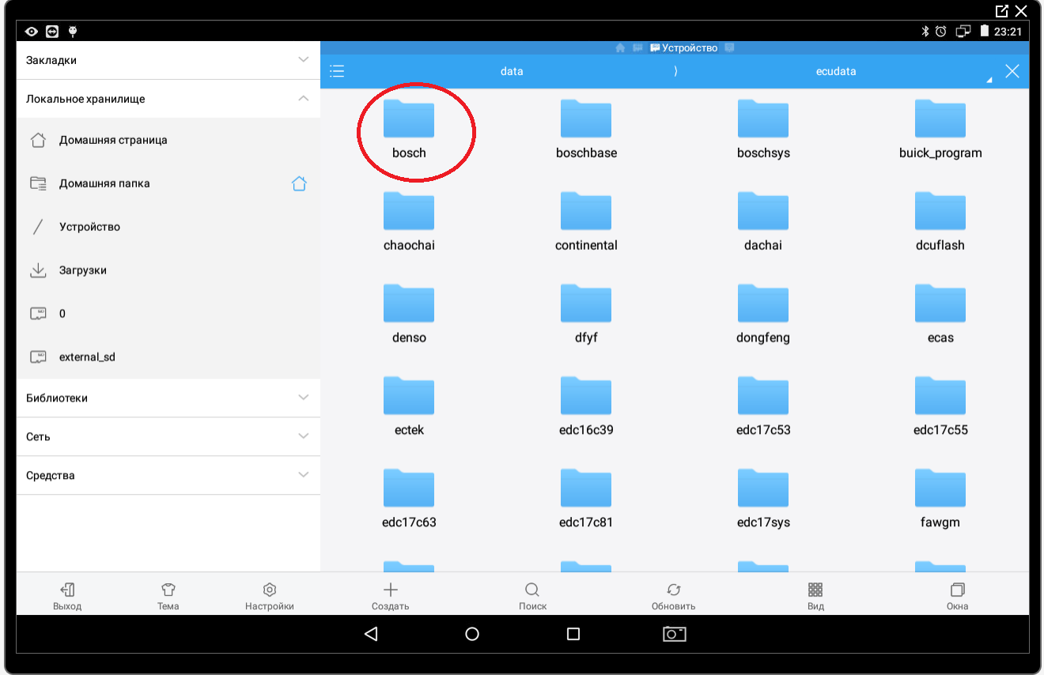Open the dfyf folder
1044x675 pixels.
click(586, 315)
